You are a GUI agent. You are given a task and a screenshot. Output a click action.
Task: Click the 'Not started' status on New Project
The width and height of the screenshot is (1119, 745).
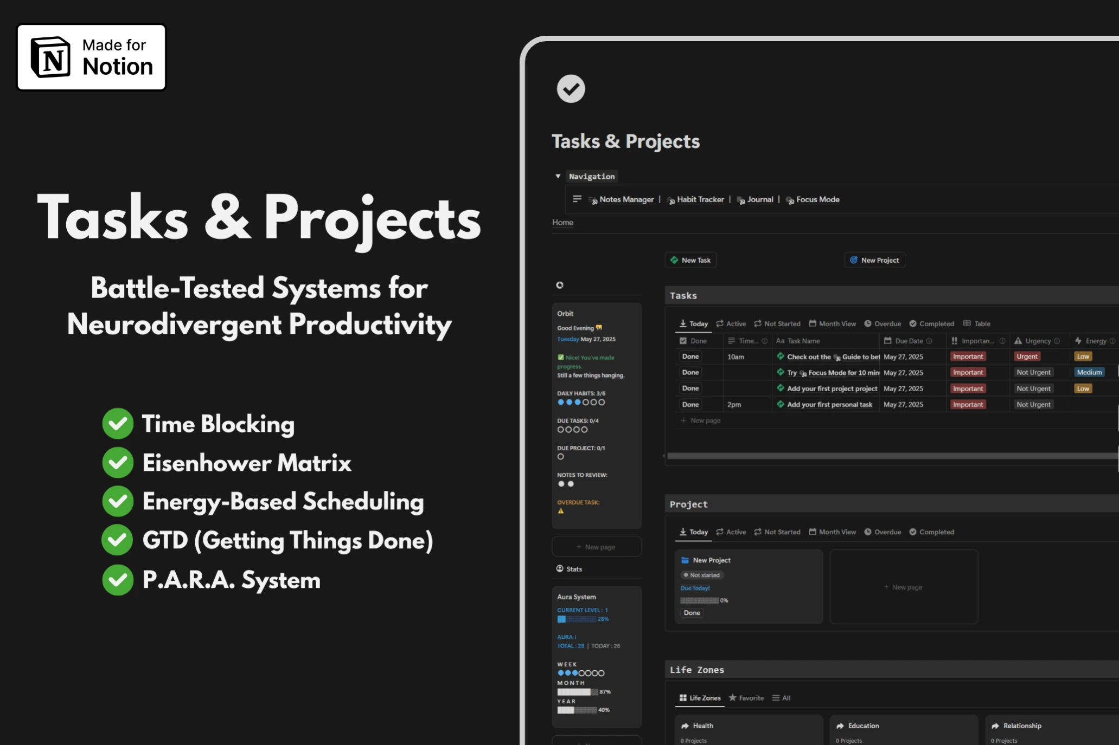click(702, 575)
